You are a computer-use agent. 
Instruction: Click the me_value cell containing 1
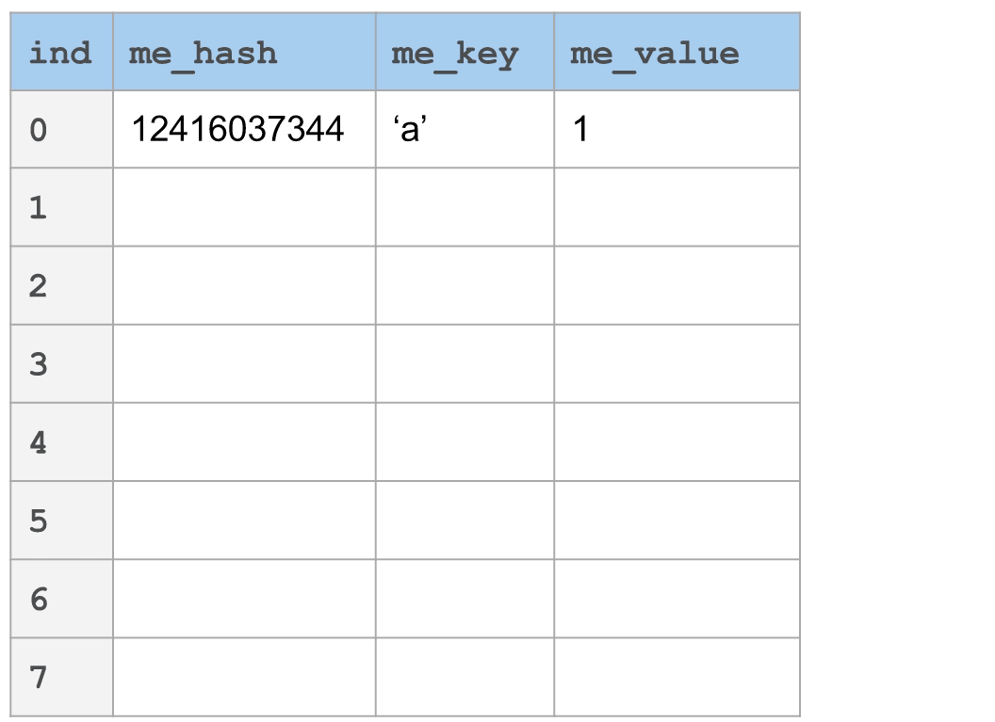point(677,129)
